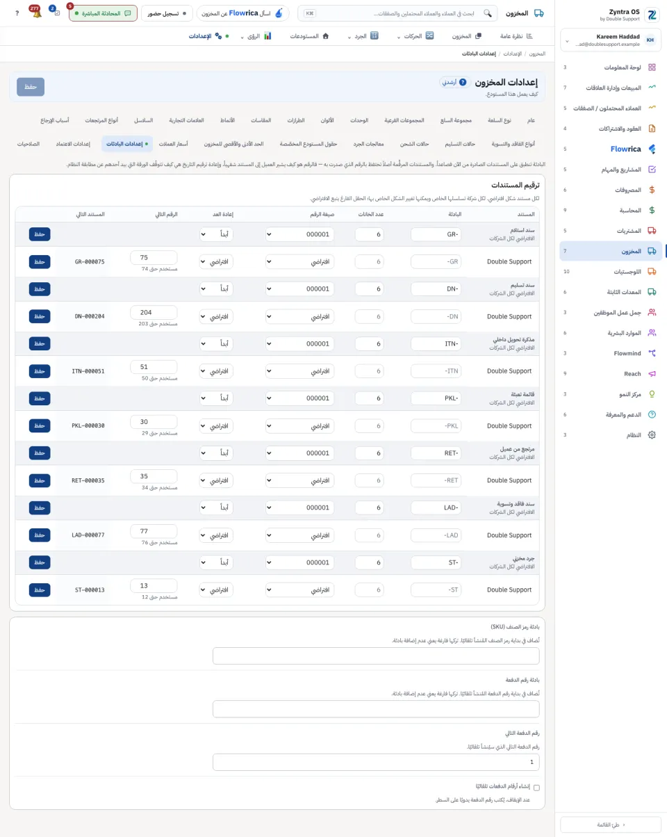Open العقود والاشتراكات document icon in sidebar
The image size is (667, 837).
coord(652,129)
